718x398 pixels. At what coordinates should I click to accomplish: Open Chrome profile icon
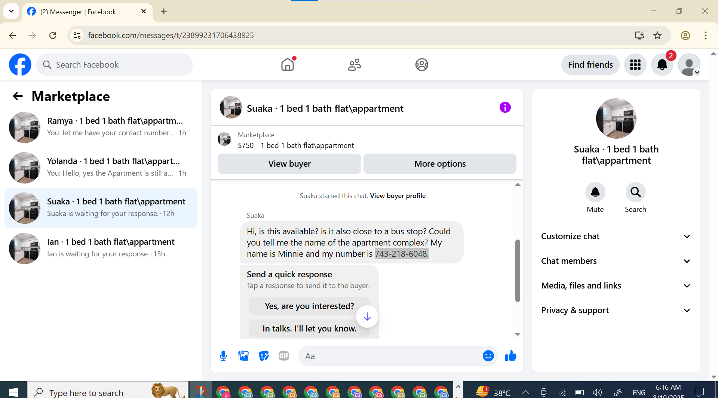(685, 35)
